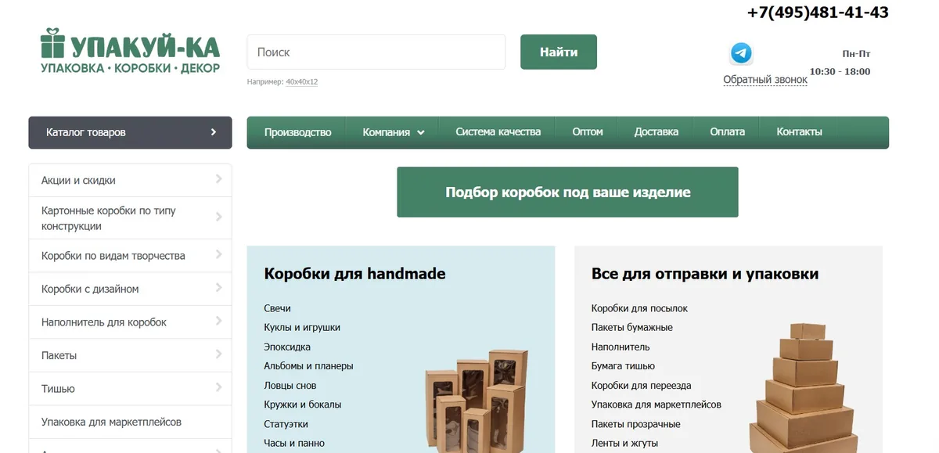
Task: Click chevron beside Тишью category
Action: [x=218, y=388]
